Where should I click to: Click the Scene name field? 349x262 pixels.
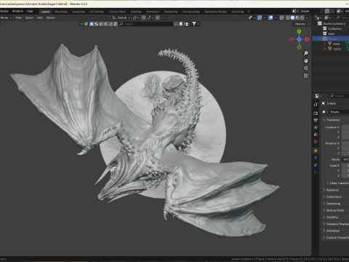coord(309,11)
